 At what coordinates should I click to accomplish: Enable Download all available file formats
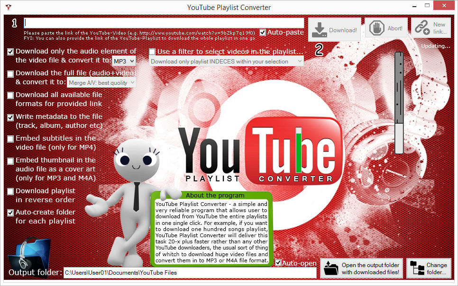[10, 96]
